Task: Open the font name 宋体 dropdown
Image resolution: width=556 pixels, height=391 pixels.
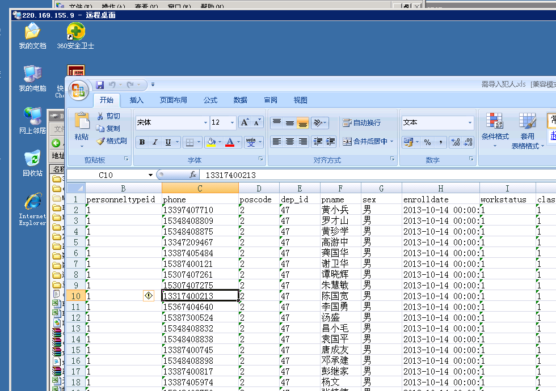Action: point(205,122)
